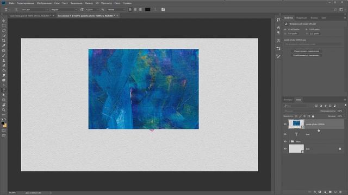
Task: Open the Изображение menu
Action: point(44,3)
